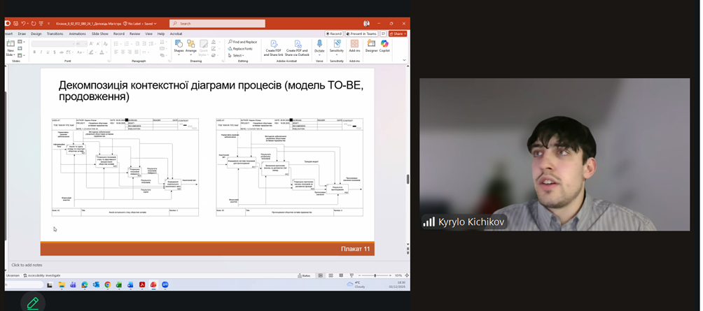Screen dimensions: 703x311
Task: Adjust the zoom slider in status bar
Action: tap(375, 275)
